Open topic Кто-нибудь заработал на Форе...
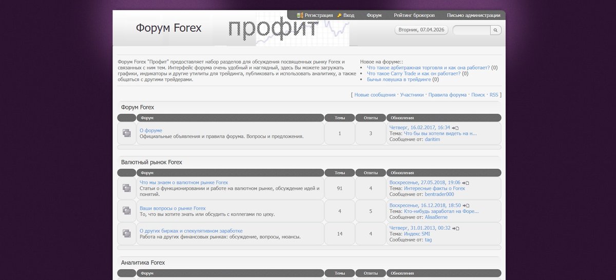The height and width of the screenshot is (280, 616). [441, 211]
